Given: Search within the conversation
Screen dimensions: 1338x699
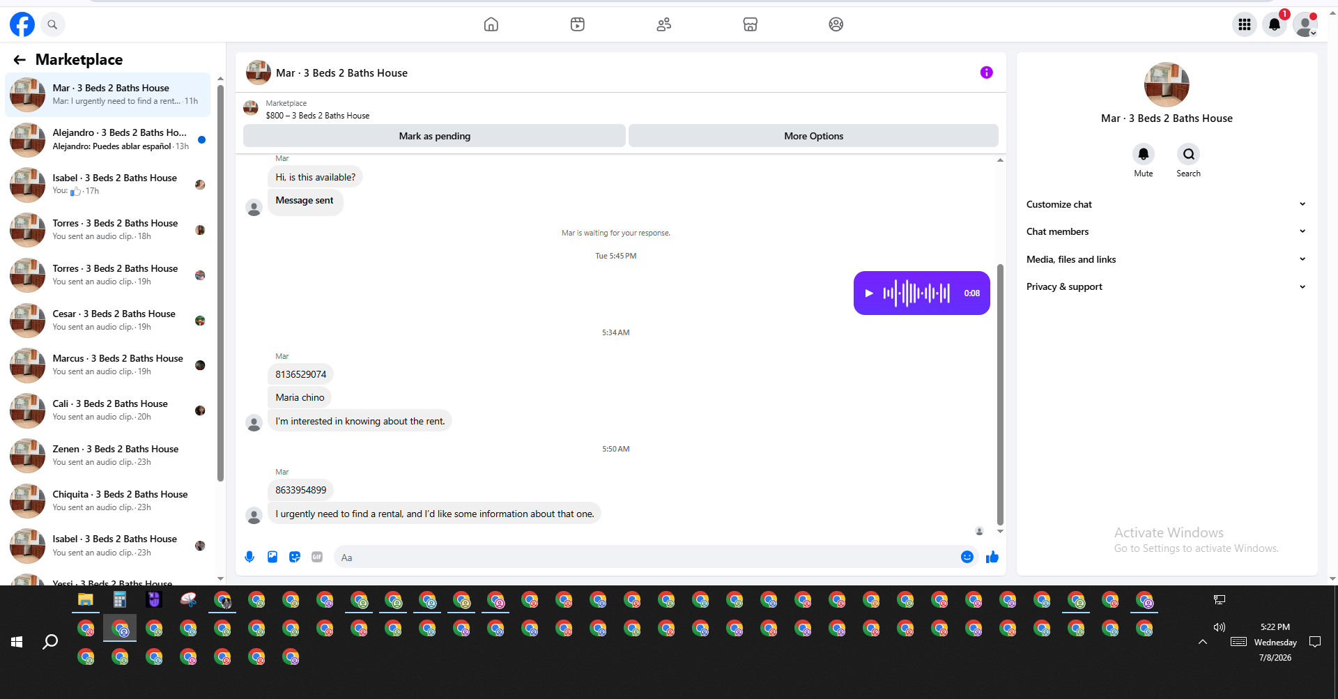Looking at the screenshot, I should [x=1189, y=154].
